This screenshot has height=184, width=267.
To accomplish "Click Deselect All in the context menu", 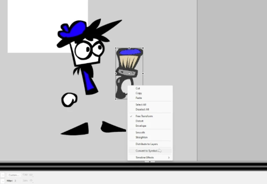I will (x=150, y=109).
